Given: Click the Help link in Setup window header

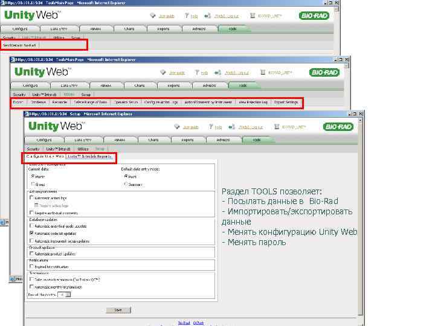Looking at the screenshot, I should click(219, 127).
